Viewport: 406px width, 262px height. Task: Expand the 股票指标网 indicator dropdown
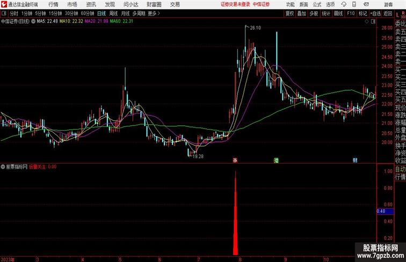[x=3, y=167]
